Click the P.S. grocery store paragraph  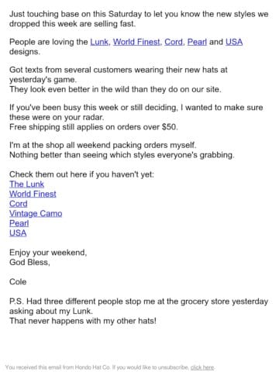coord(139,311)
